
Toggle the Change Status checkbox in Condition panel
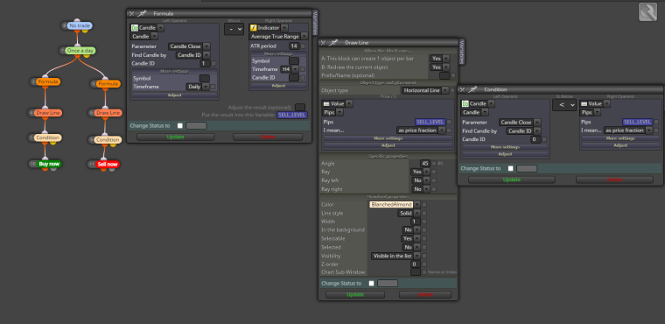click(511, 169)
